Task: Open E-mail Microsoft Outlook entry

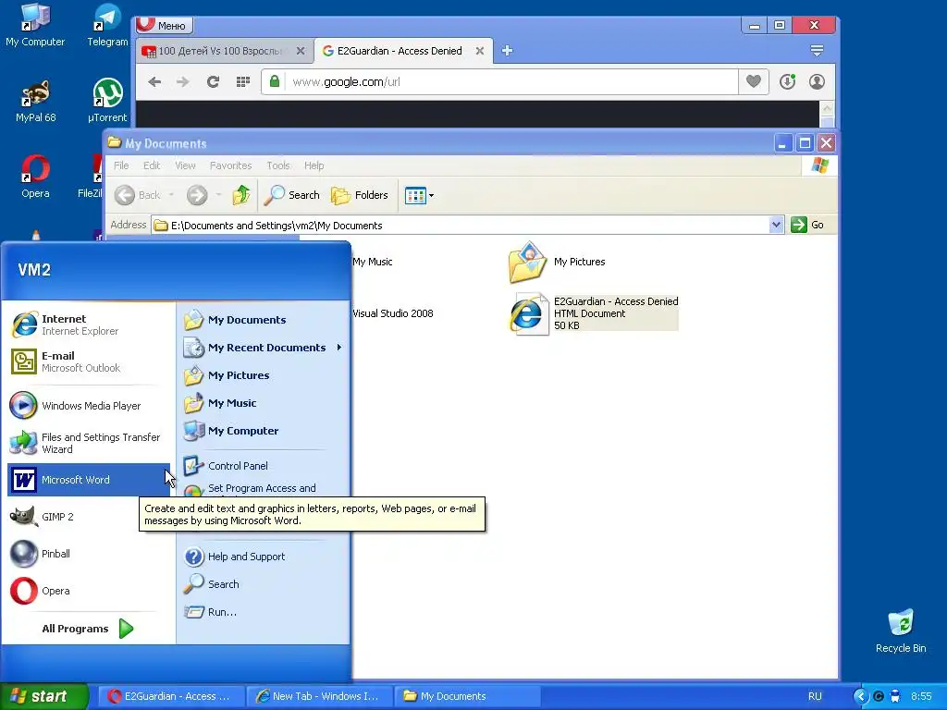Action: pos(88,361)
